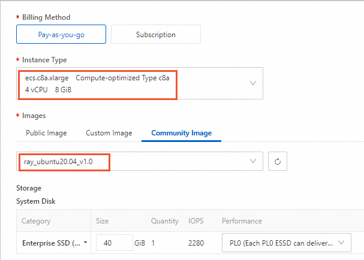This screenshot has height=260, width=364.
Task: Open the ray_ubuntu20.04_v1.0 image dropdown
Action: [139, 161]
